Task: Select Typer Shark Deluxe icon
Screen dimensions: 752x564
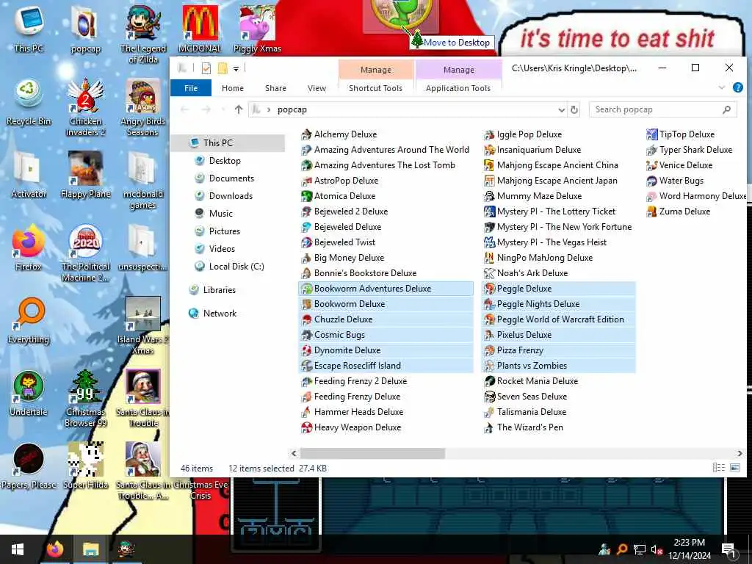Action: click(651, 150)
